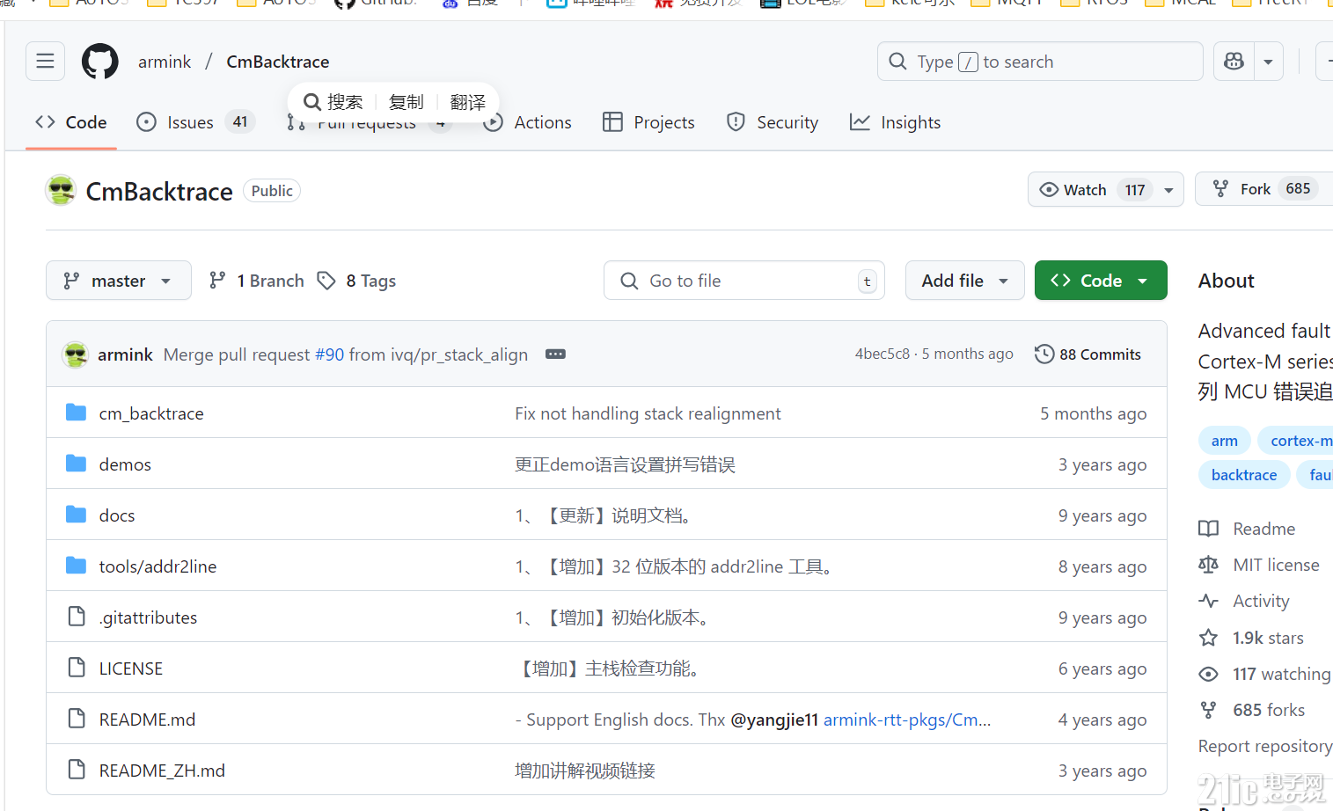
Task: Open the README.md file
Action: click(147, 720)
